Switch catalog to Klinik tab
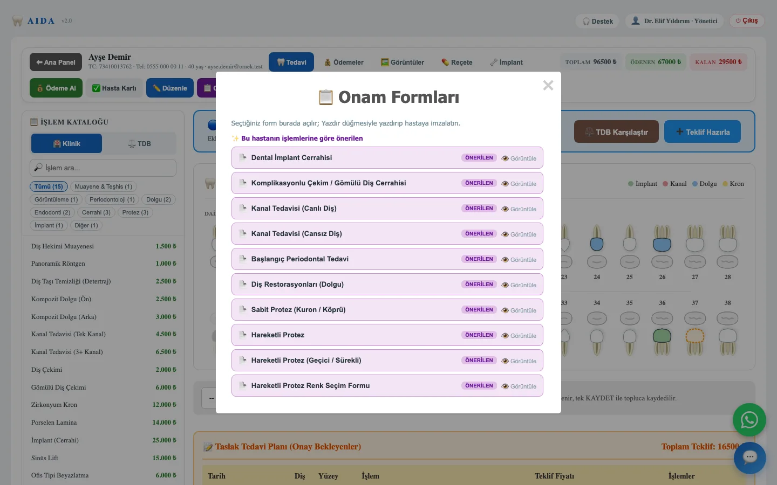 click(x=66, y=143)
